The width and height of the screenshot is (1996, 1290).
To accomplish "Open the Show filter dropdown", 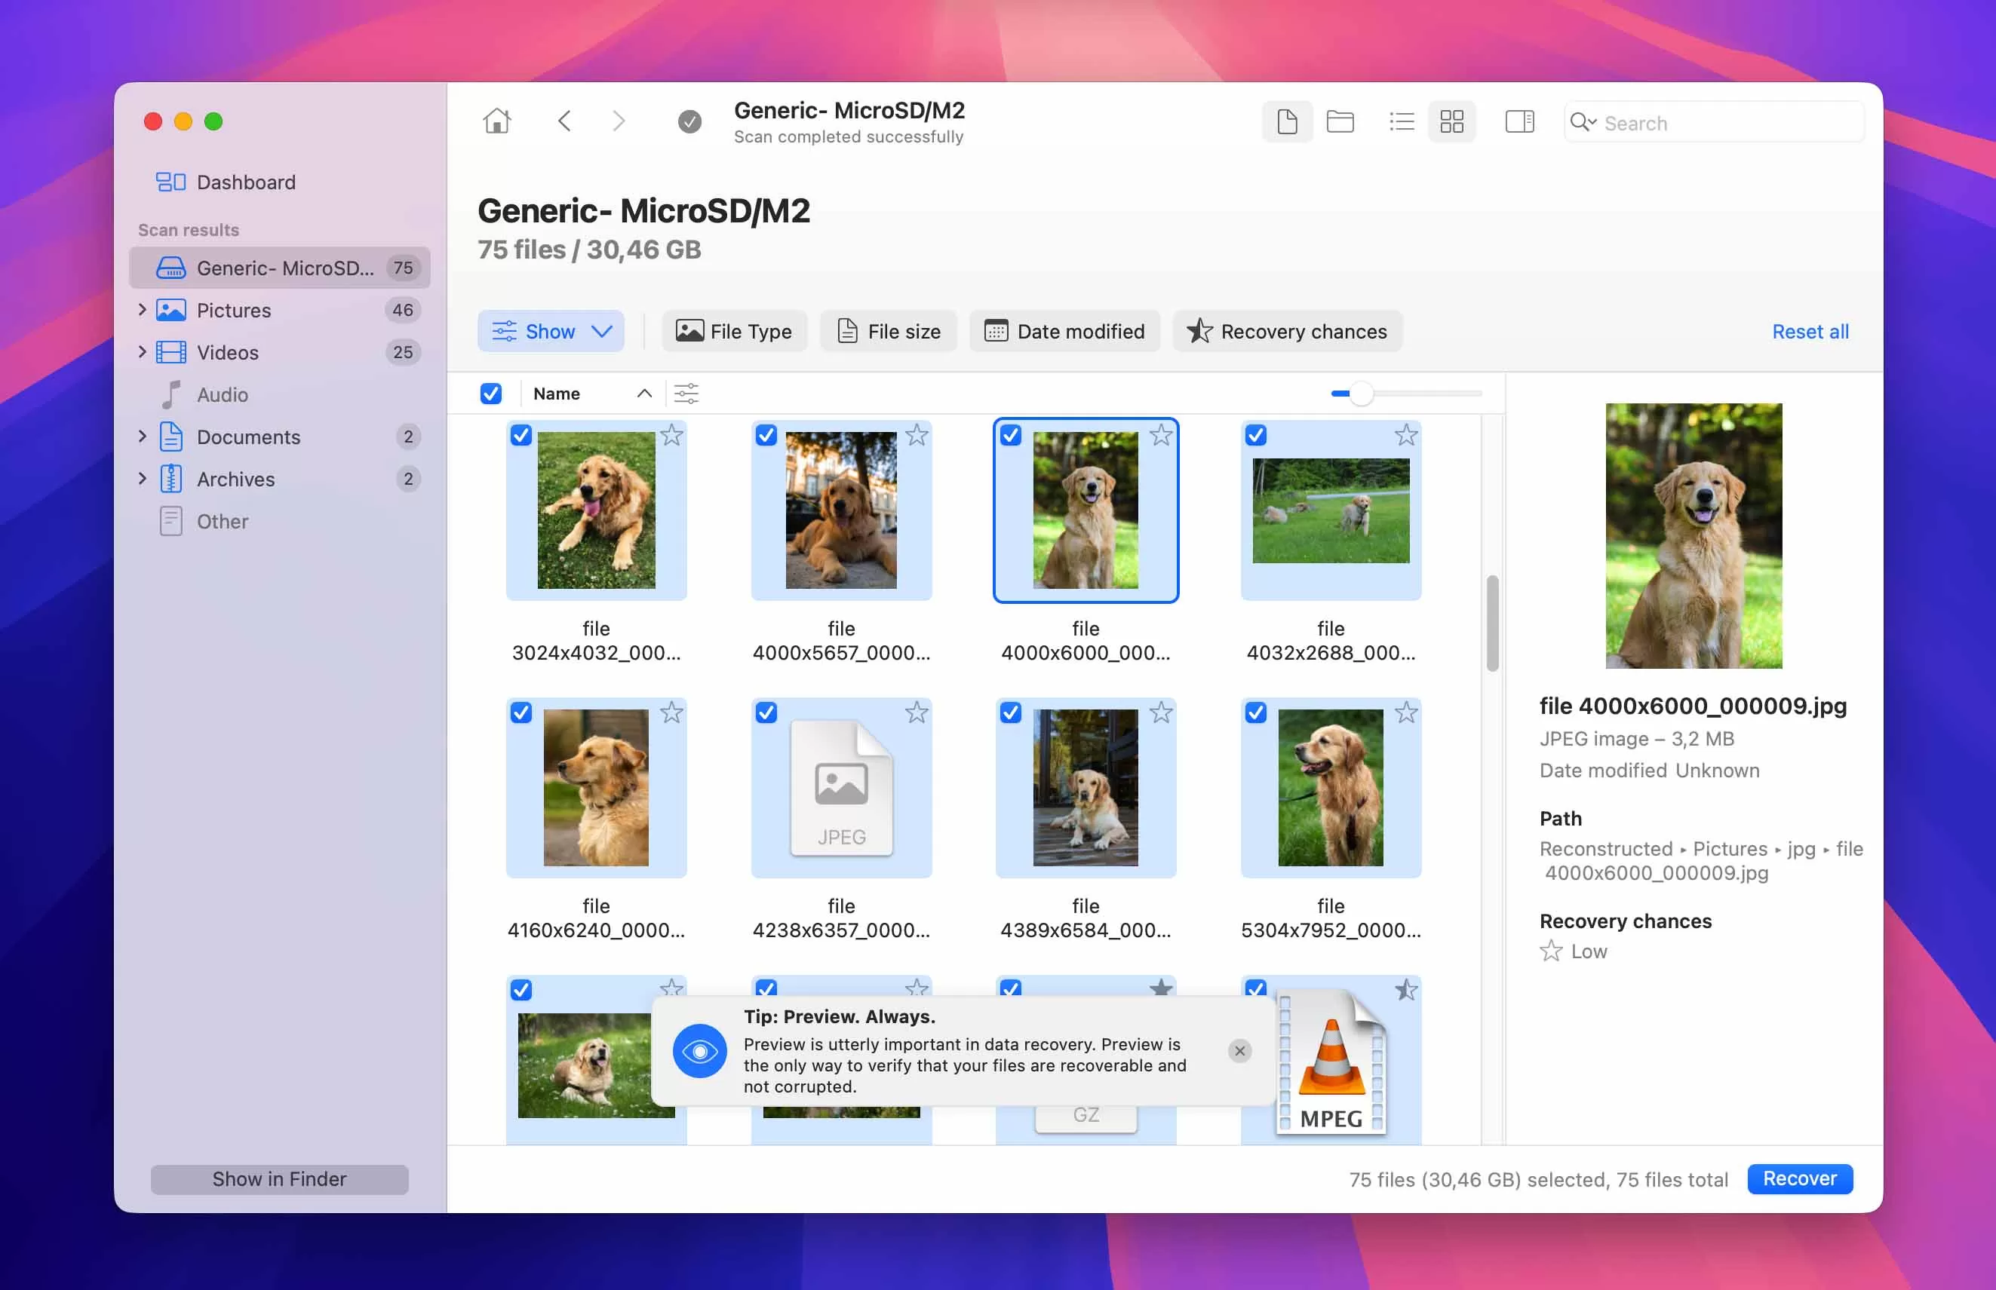I will [x=551, y=332].
